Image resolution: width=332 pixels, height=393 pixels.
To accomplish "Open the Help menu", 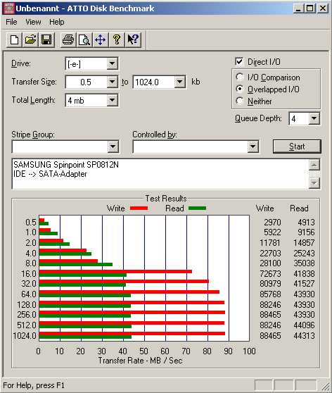I will point(56,22).
